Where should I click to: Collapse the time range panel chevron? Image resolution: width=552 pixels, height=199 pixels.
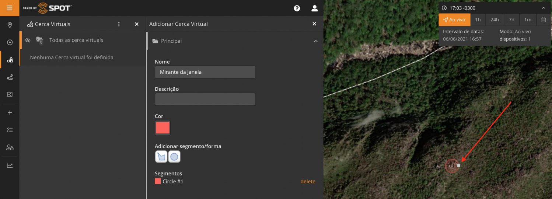[544, 8]
